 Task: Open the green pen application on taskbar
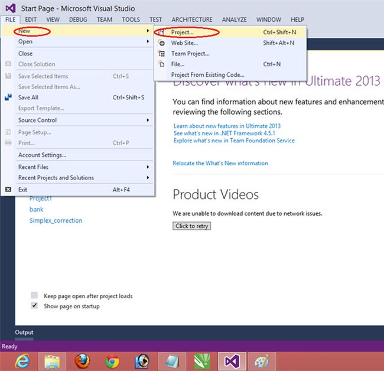point(202,361)
